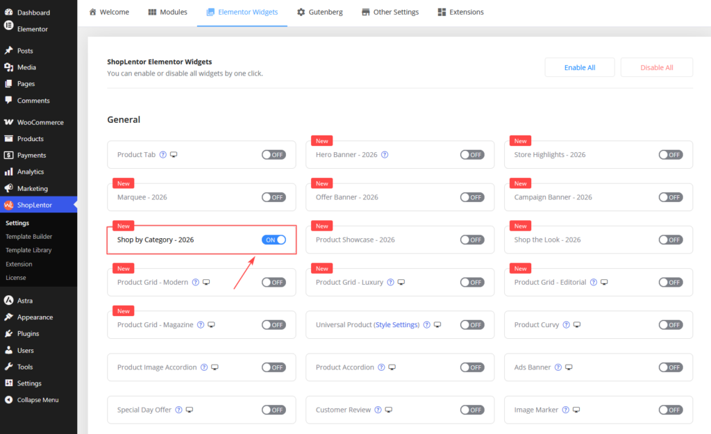Click monitor icon beside Ads Banner
This screenshot has width=711, height=434.
click(569, 367)
